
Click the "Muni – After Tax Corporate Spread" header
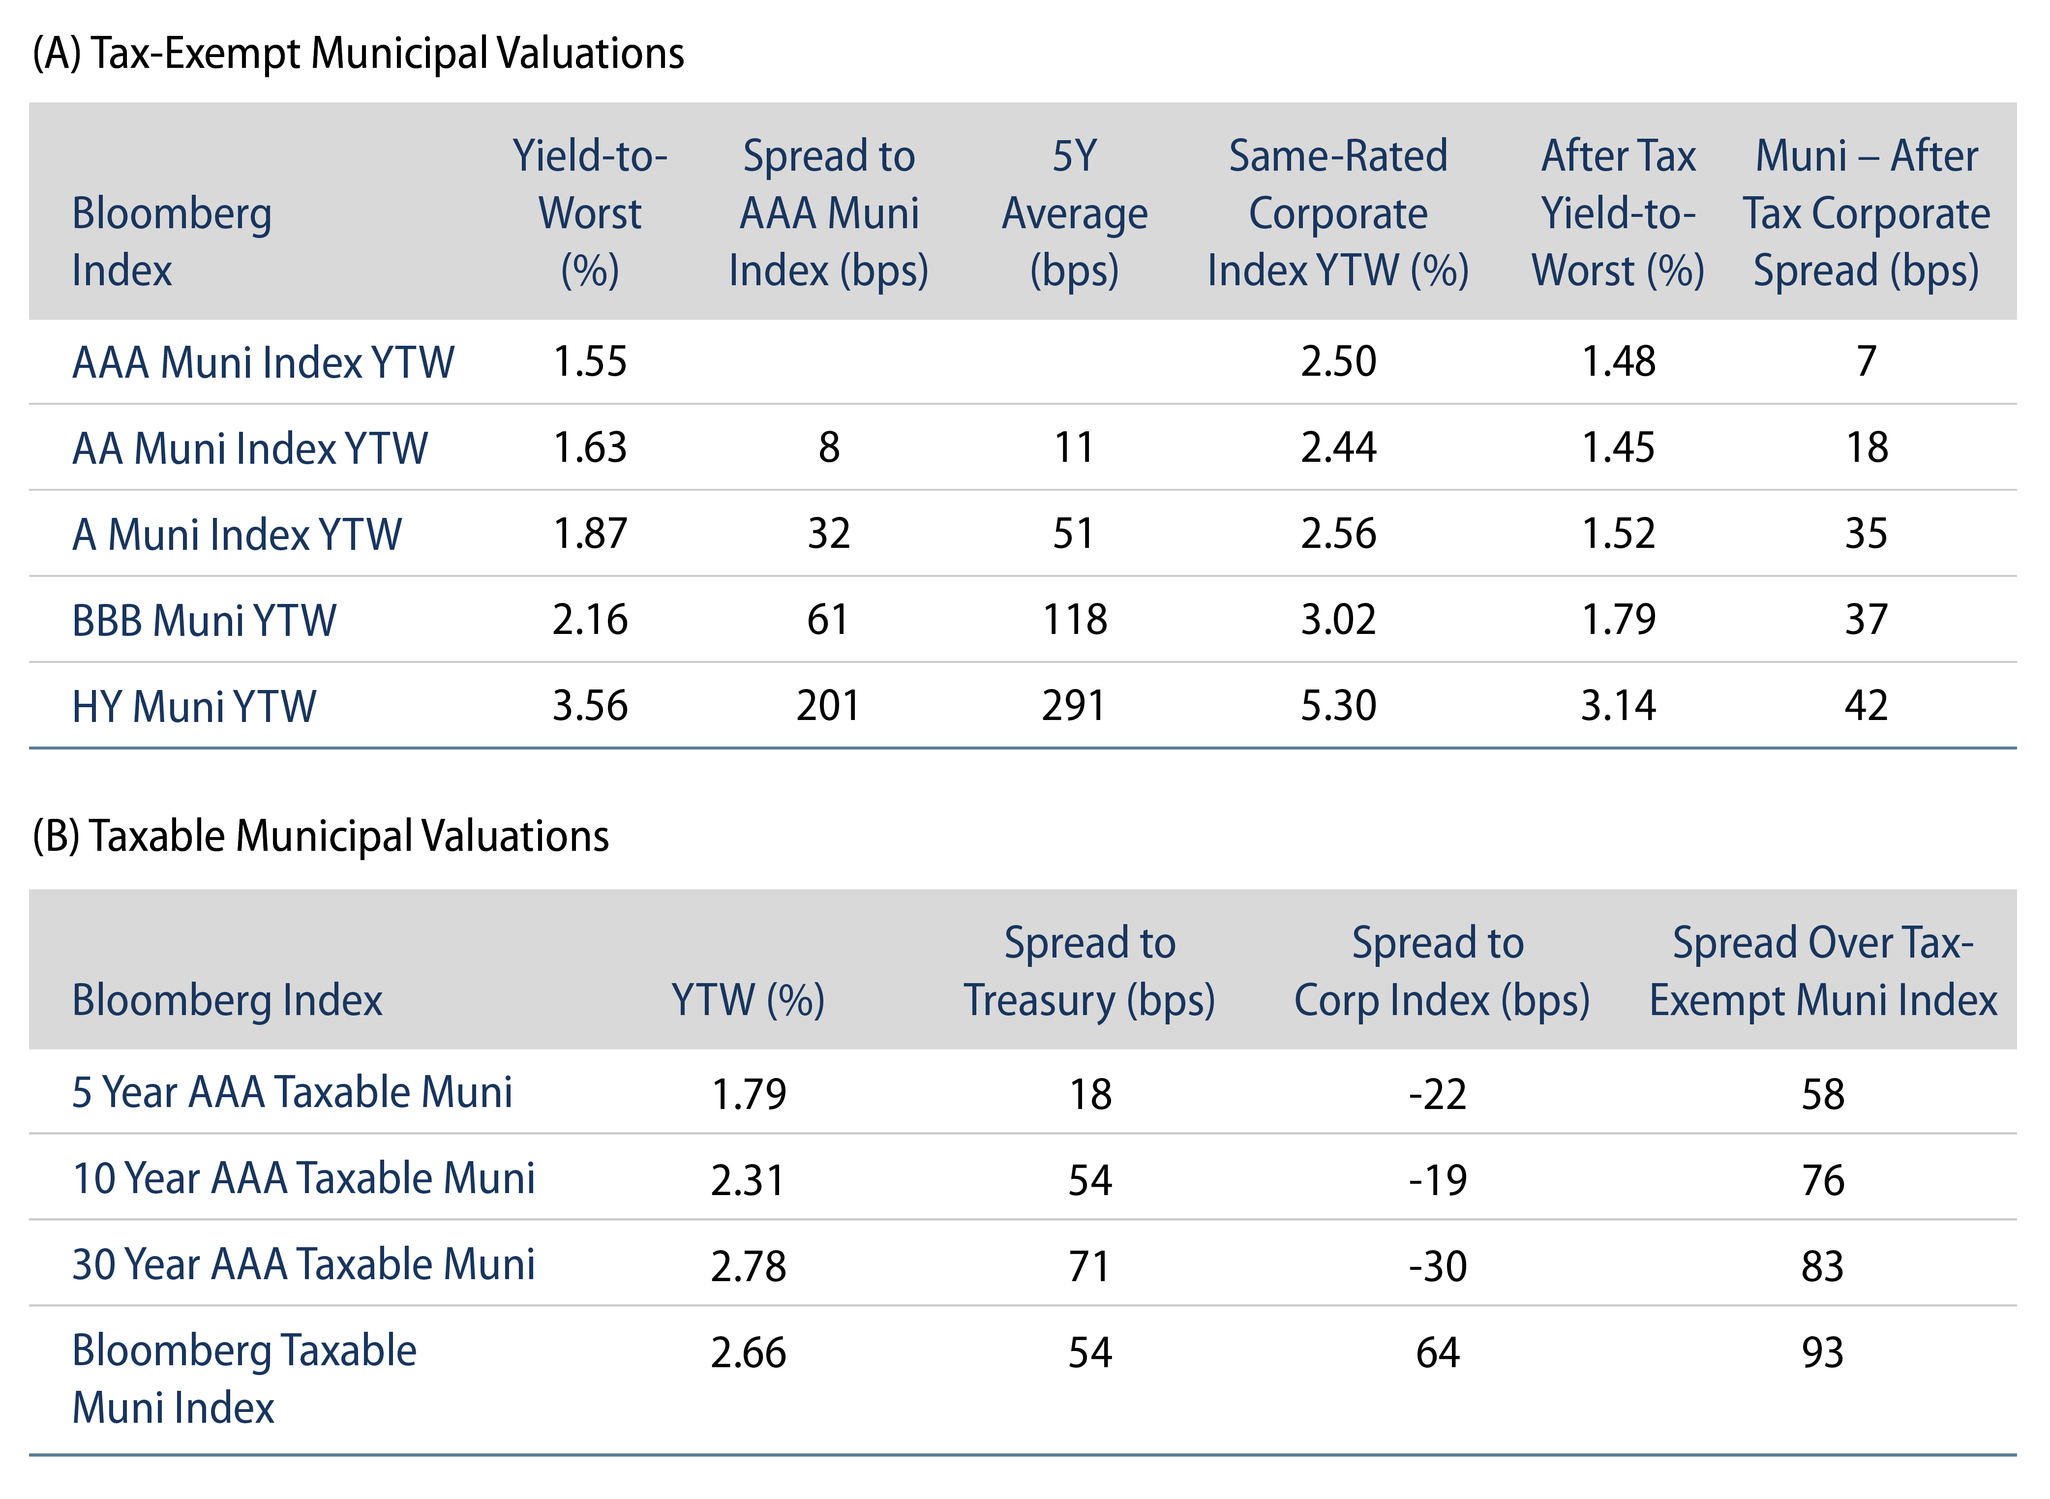tap(1866, 213)
